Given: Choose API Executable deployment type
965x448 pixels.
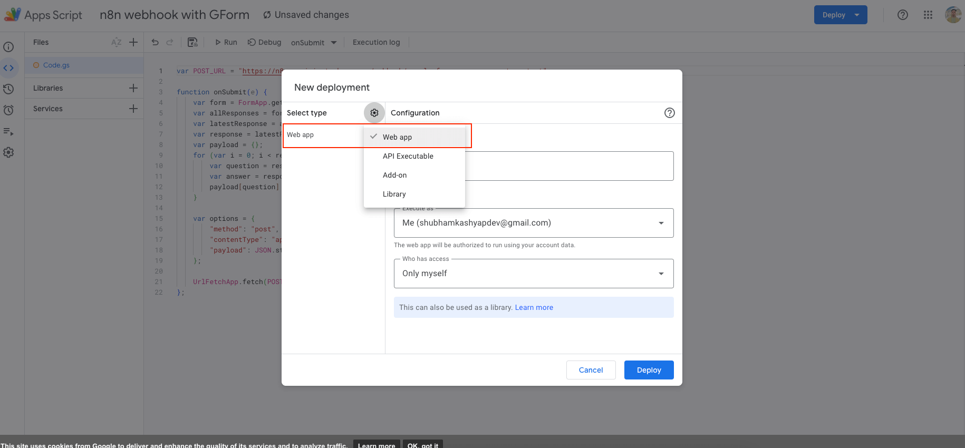Looking at the screenshot, I should point(414,156).
